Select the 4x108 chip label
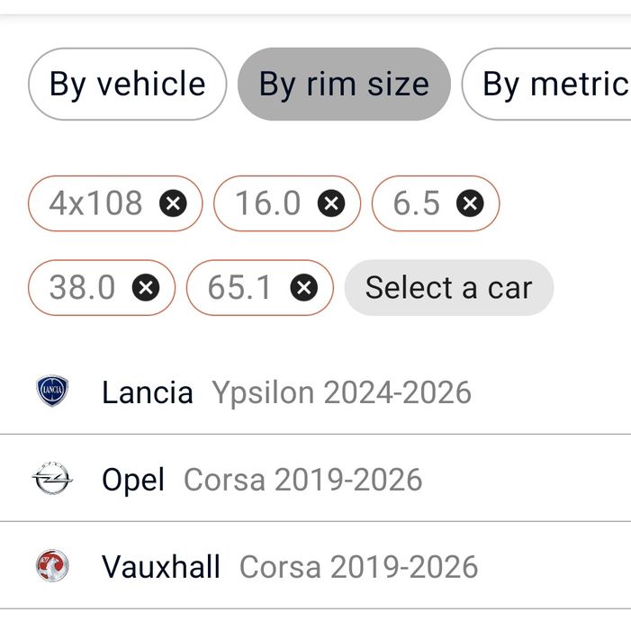Screen dimensions: 631x630 [x=95, y=203]
